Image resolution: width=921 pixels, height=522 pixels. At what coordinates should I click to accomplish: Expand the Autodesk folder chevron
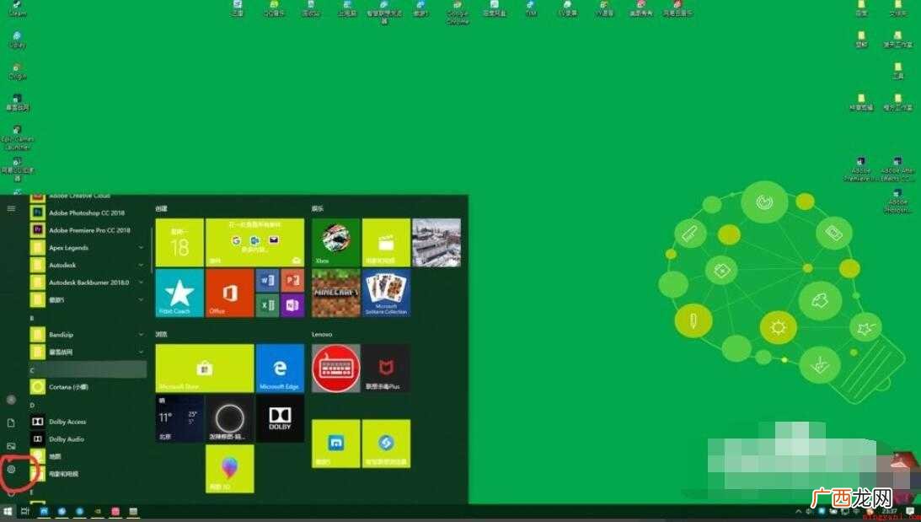(x=141, y=265)
